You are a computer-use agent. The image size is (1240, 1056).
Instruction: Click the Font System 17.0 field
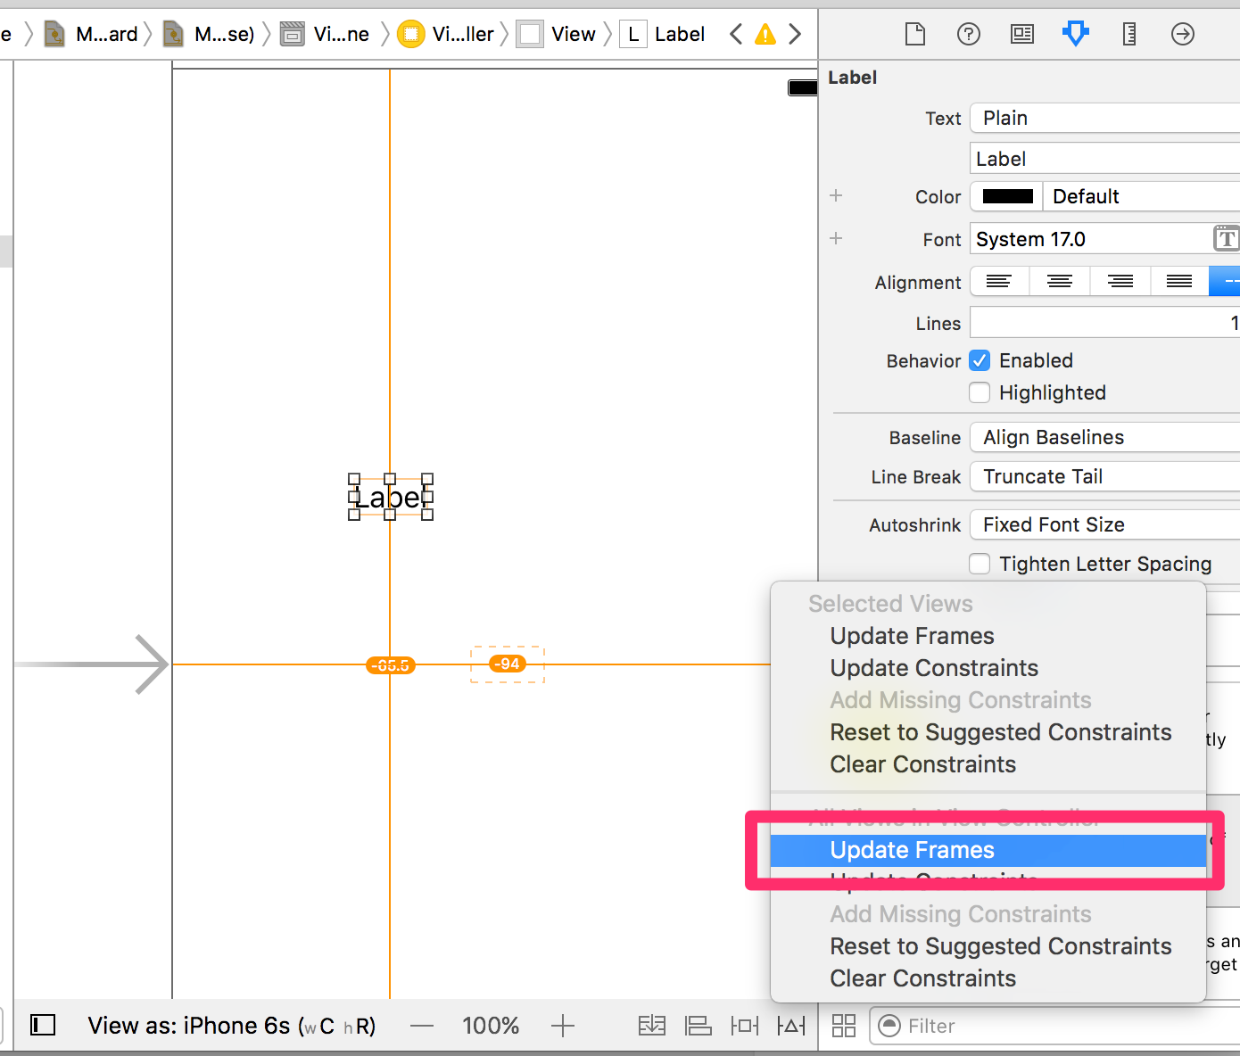(x=1090, y=239)
